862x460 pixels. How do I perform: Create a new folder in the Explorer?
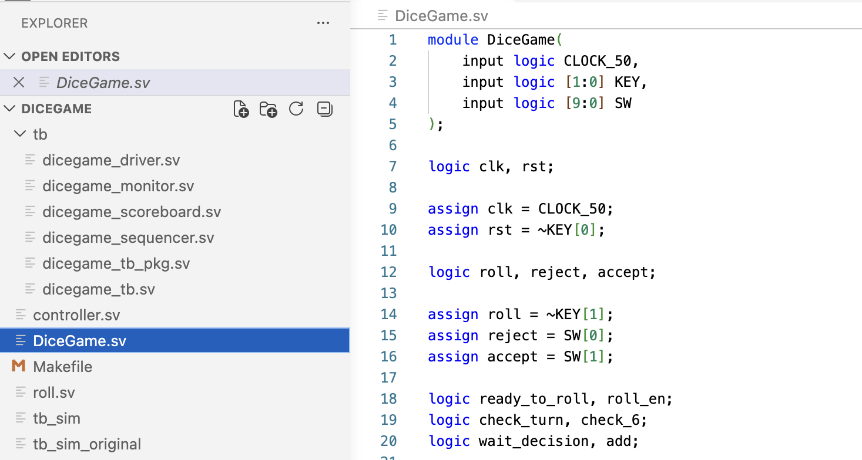pyautogui.click(x=269, y=109)
